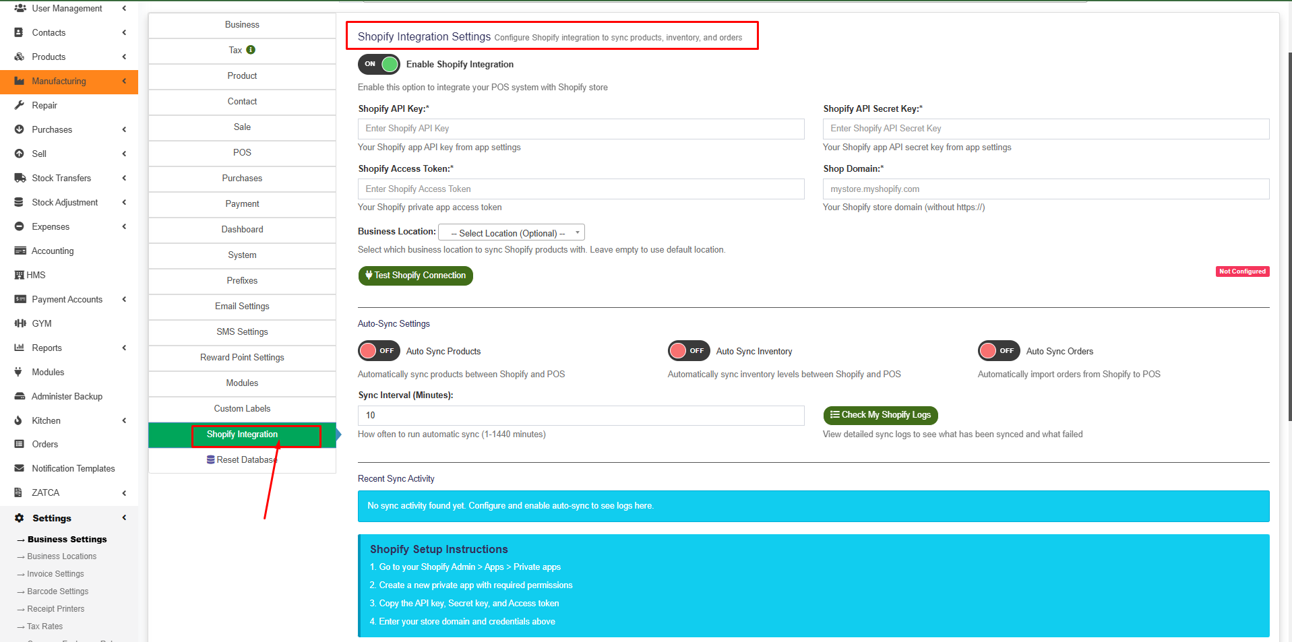Open the Orders sidebar icon
Viewport: 1292px width, 642px height.
point(20,444)
